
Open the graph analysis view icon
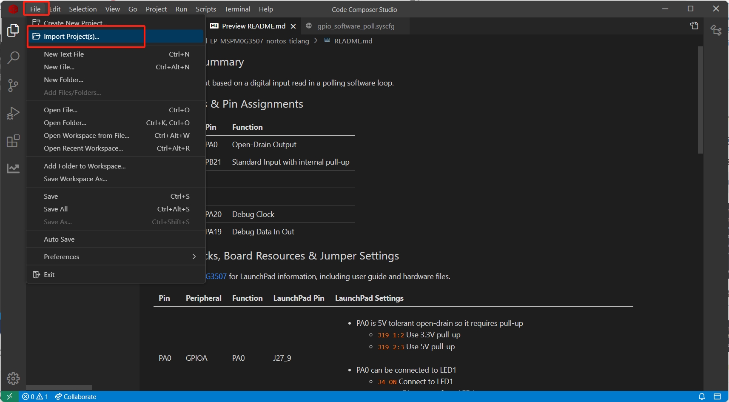click(x=13, y=168)
